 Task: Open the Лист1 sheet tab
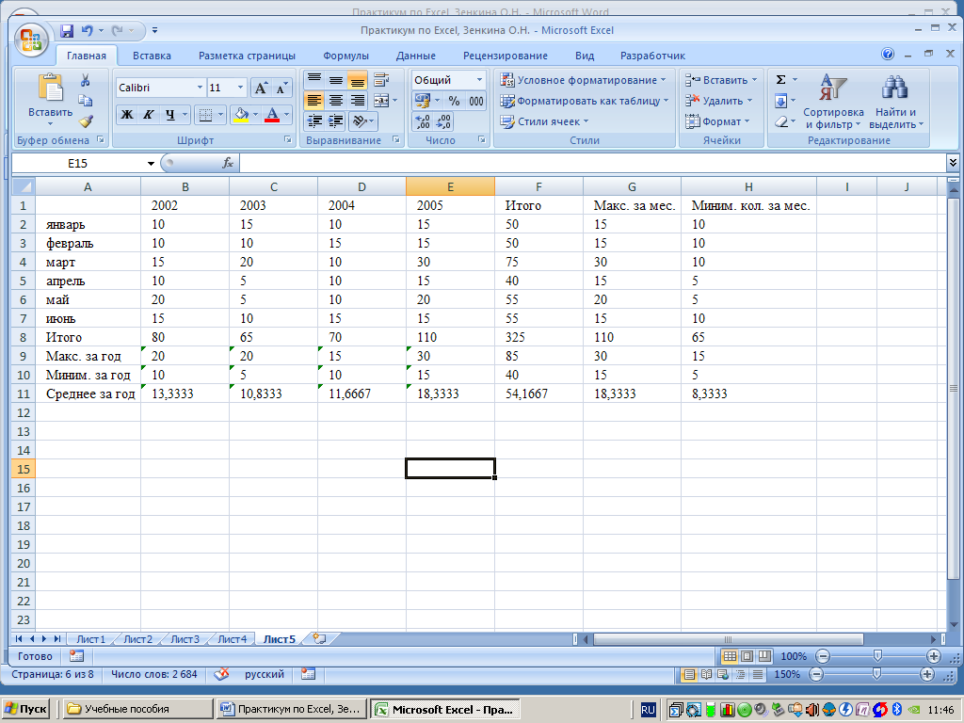[91, 639]
